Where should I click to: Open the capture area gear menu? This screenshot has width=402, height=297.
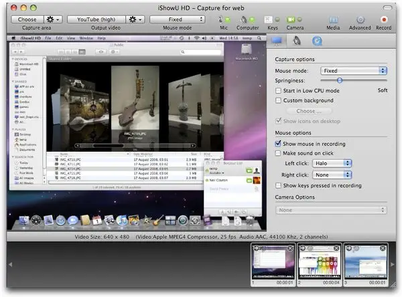point(51,19)
